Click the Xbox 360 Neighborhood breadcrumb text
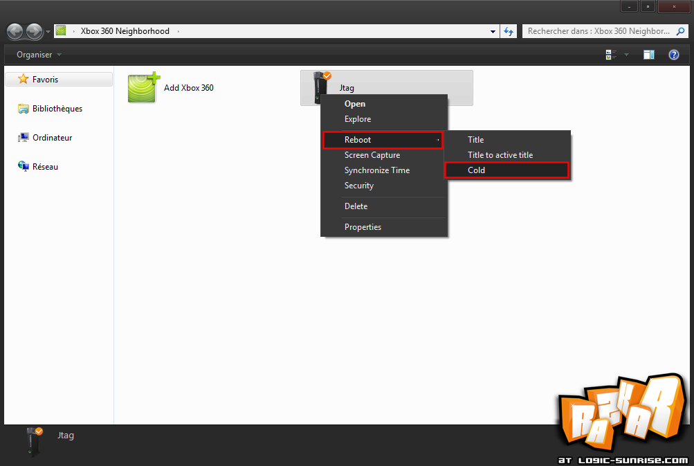The image size is (694, 466). [125, 31]
